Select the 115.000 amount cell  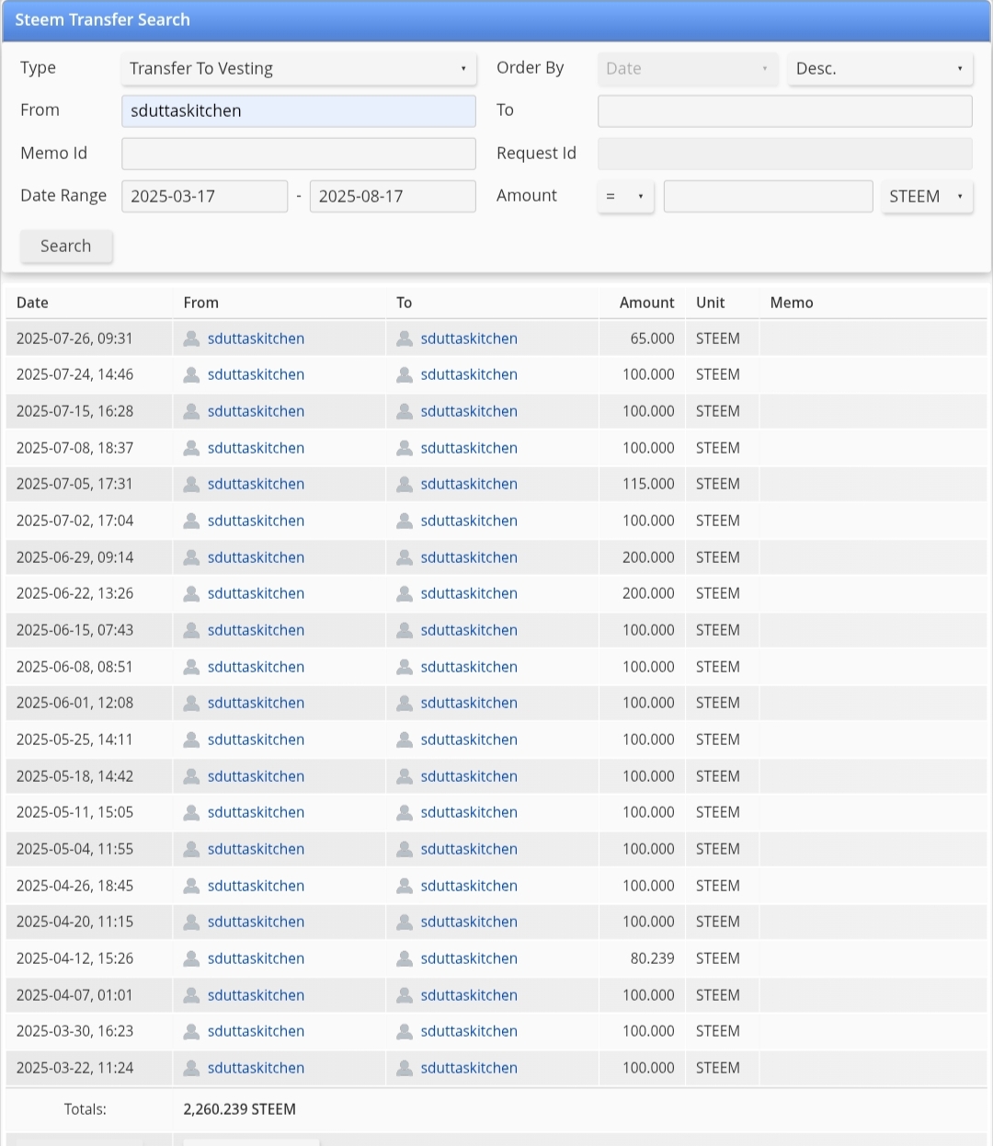point(648,484)
